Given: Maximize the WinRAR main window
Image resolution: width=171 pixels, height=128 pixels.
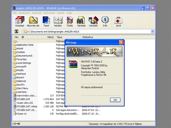Looking at the screenshot, I should pyautogui.click(x=148, y=8).
